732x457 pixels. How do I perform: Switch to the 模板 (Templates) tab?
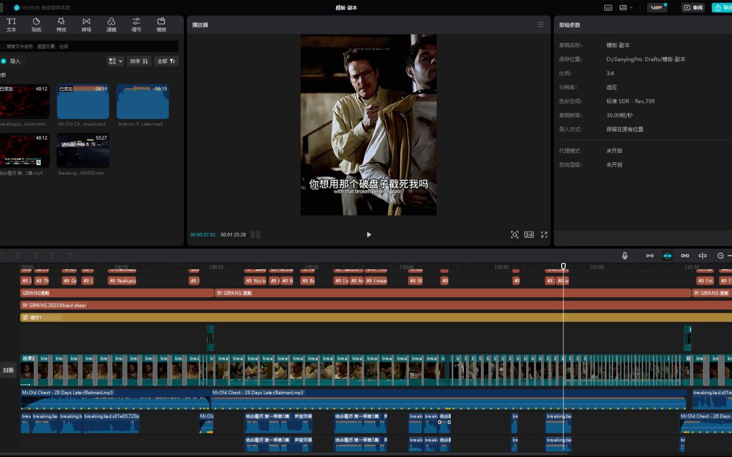click(x=161, y=25)
